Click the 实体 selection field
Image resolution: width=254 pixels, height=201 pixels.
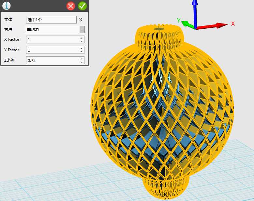pos(51,20)
